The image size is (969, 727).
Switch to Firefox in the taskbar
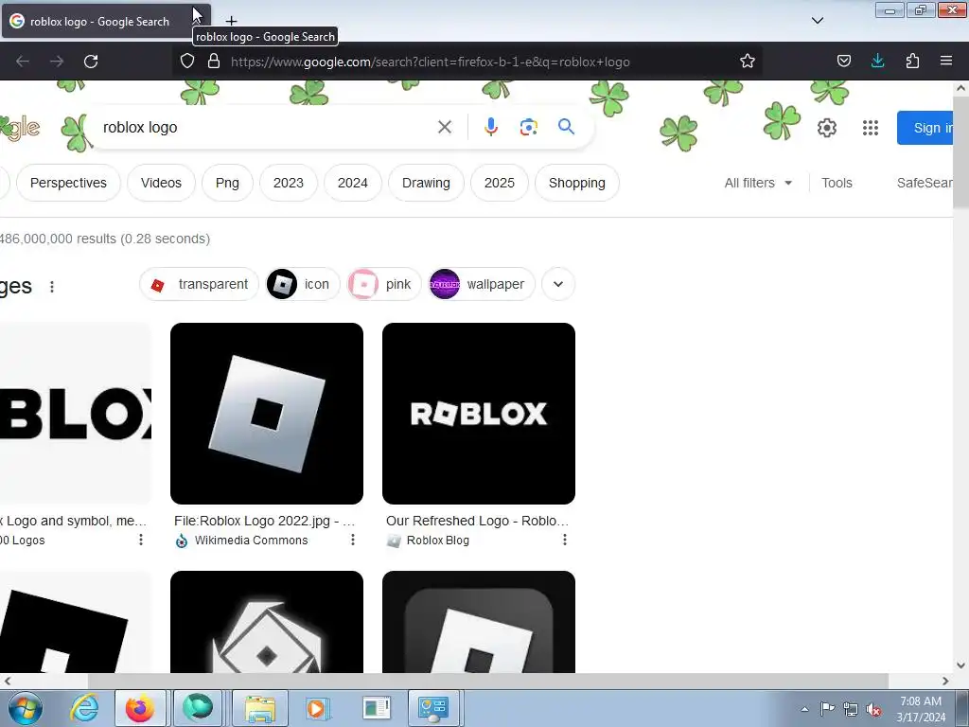140,708
